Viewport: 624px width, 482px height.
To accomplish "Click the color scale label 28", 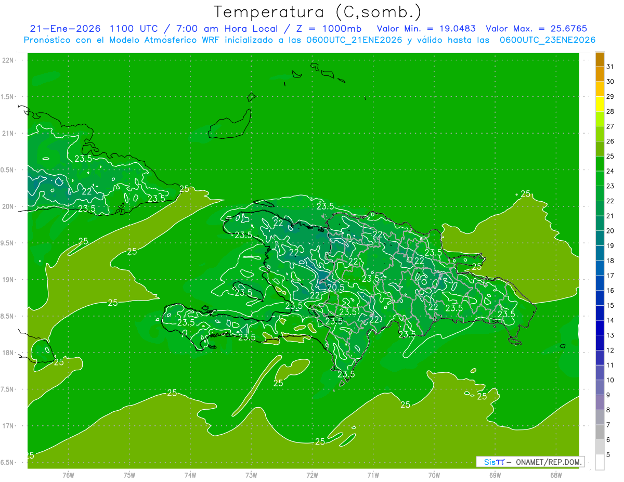I will [x=610, y=111].
